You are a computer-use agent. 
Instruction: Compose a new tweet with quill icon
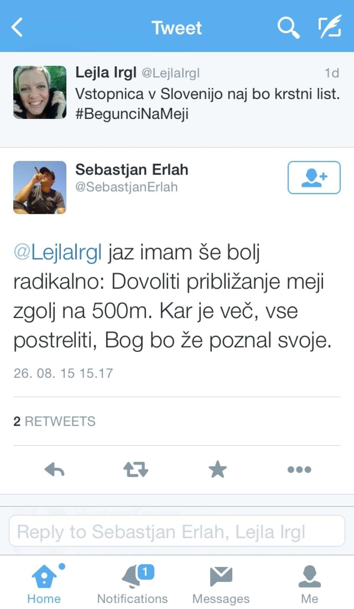pyautogui.click(x=330, y=27)
